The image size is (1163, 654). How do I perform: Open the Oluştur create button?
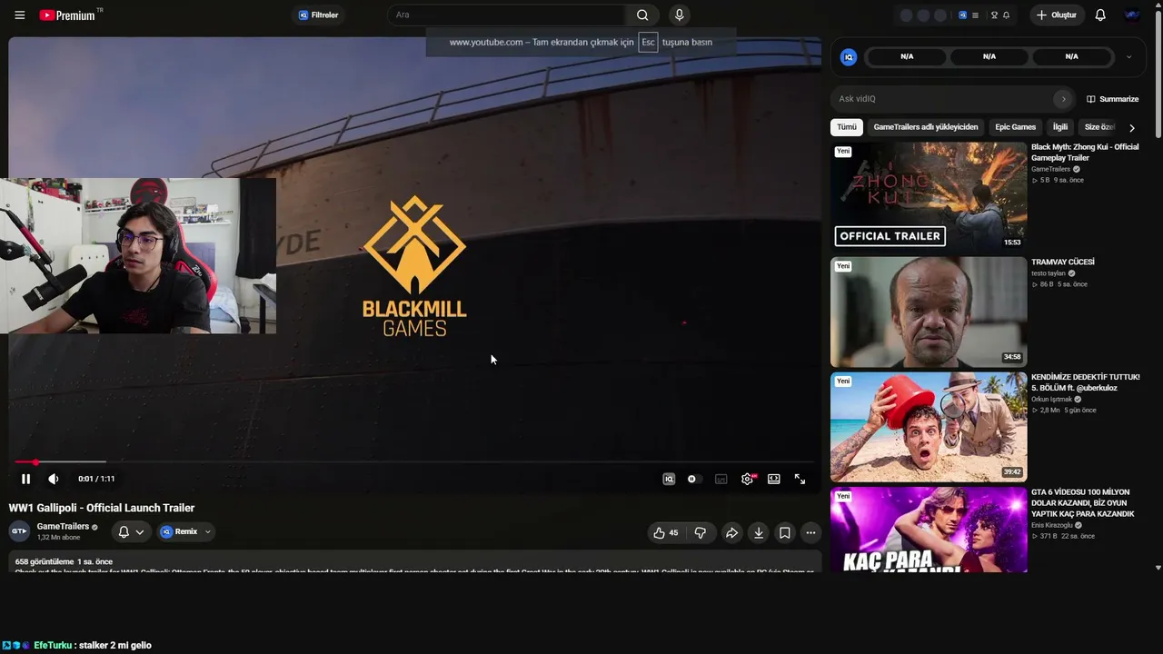1057,15
